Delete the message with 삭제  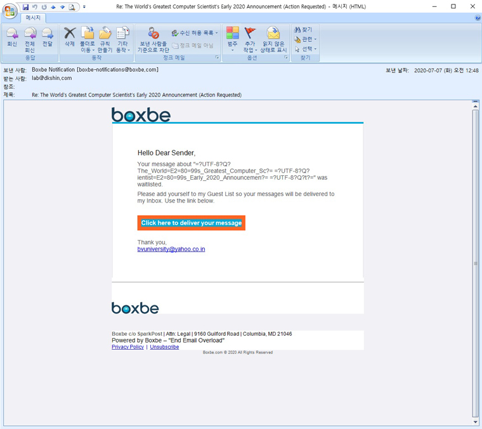click(70, 37)
